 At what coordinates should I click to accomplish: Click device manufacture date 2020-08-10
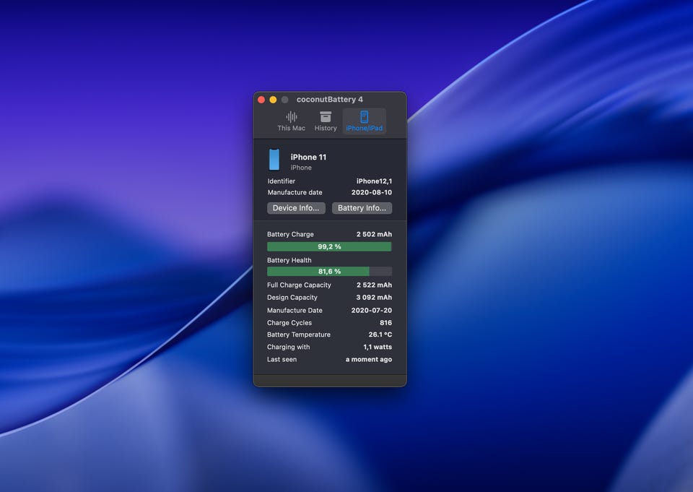click(372, 192)
